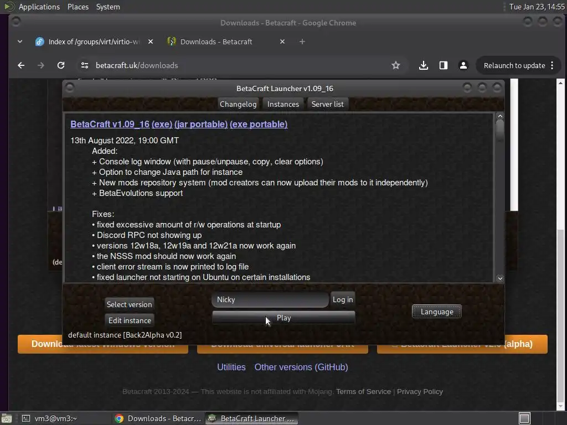Screen dimensions: 567x425
Task: Open the Privacy Policy link
Action: coord(420,391)
